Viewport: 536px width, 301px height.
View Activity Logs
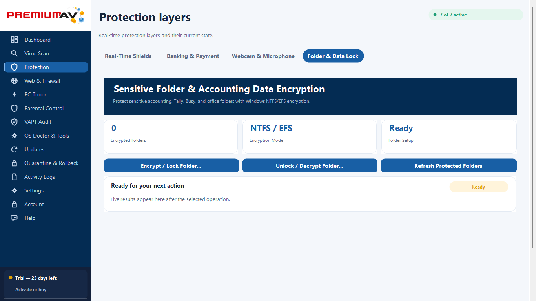(x=46, y=177)
